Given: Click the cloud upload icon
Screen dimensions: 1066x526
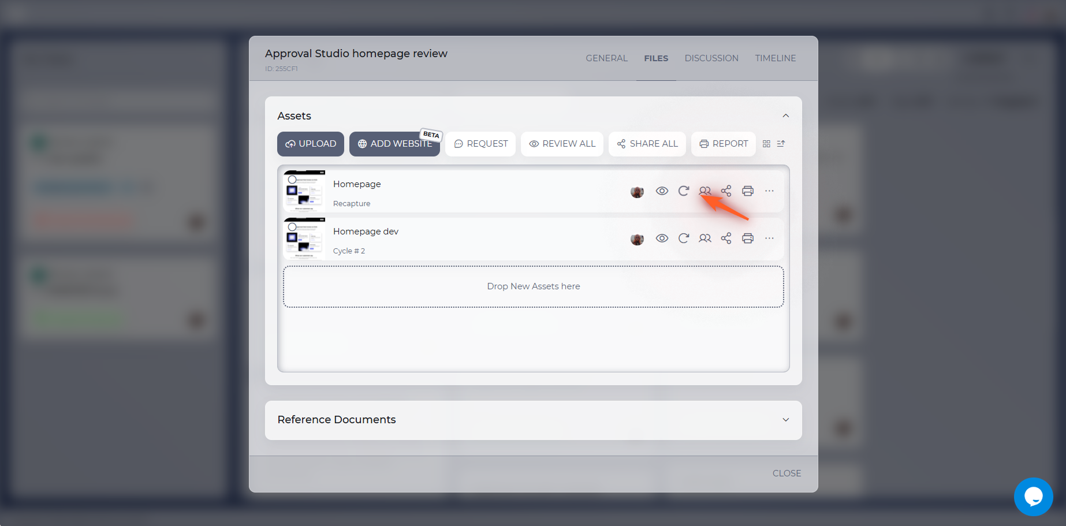Looking at the screenshot, I should pyautogui.click(x=290, y=144).
